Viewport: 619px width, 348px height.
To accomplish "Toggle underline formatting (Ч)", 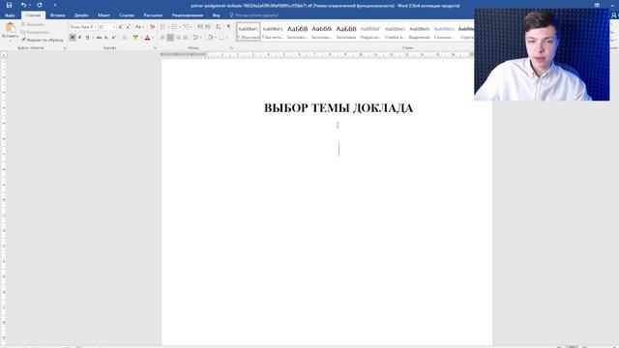I will (87, 38).
